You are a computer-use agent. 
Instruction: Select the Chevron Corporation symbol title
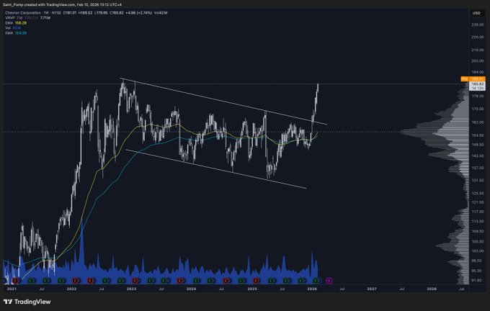(x=23, y=13)
